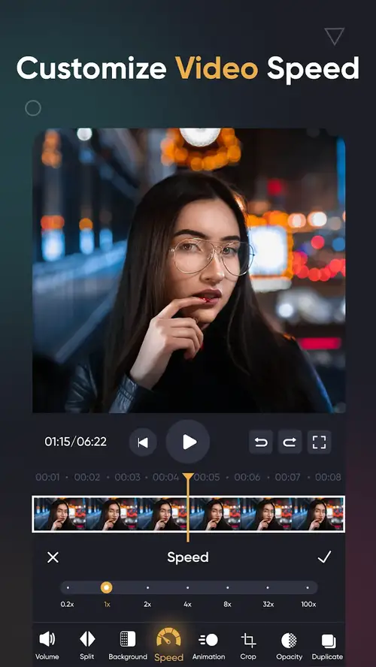Image resolution: width=376 pixels, height=667 pixels.
Task: Set speed to 0.2x on slider
Action: pos(68,588)
